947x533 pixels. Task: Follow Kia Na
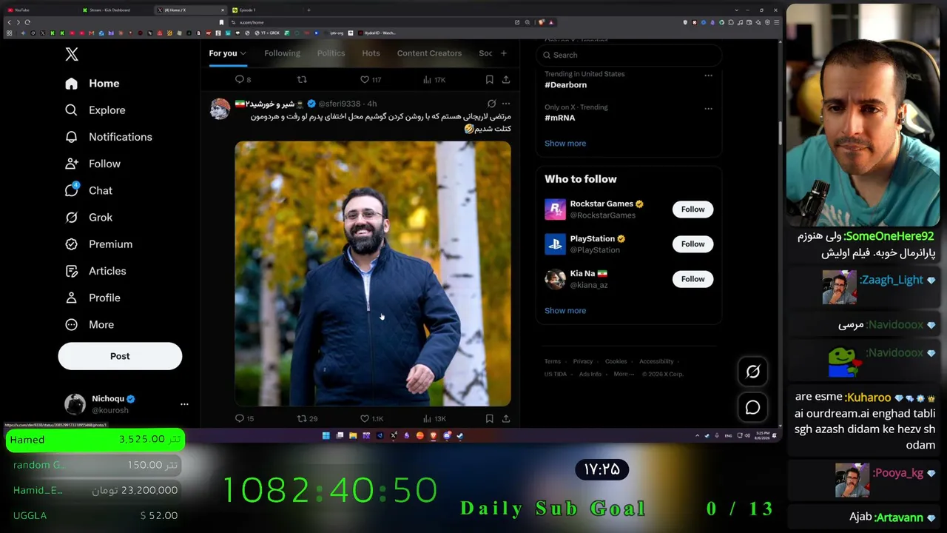692,279
